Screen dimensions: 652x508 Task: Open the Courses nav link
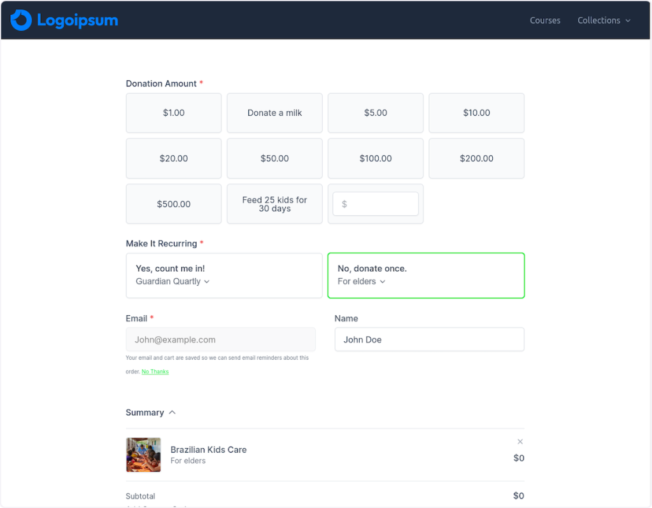(x=545, y=20)
